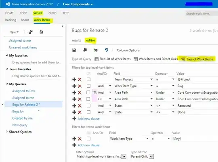Image resolution: width=218 pixels, height=162 pixels.
Task: Click Add new clause under top level filters
Action: coord(88,119)
